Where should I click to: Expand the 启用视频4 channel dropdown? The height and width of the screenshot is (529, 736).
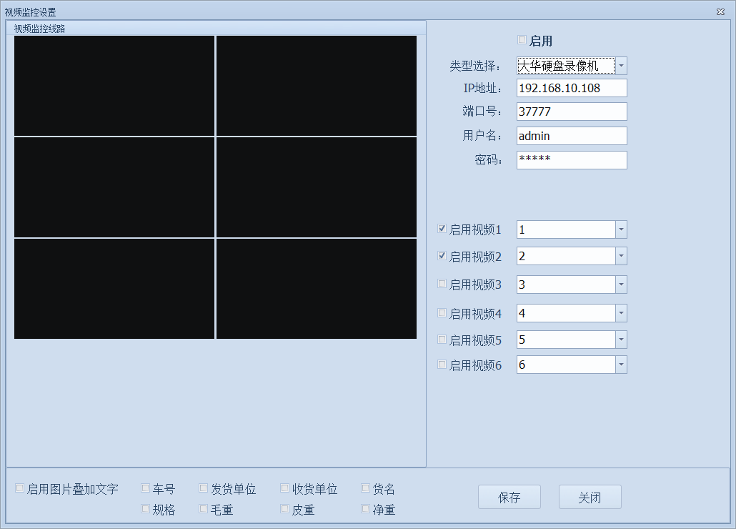(x=621, y=313)
